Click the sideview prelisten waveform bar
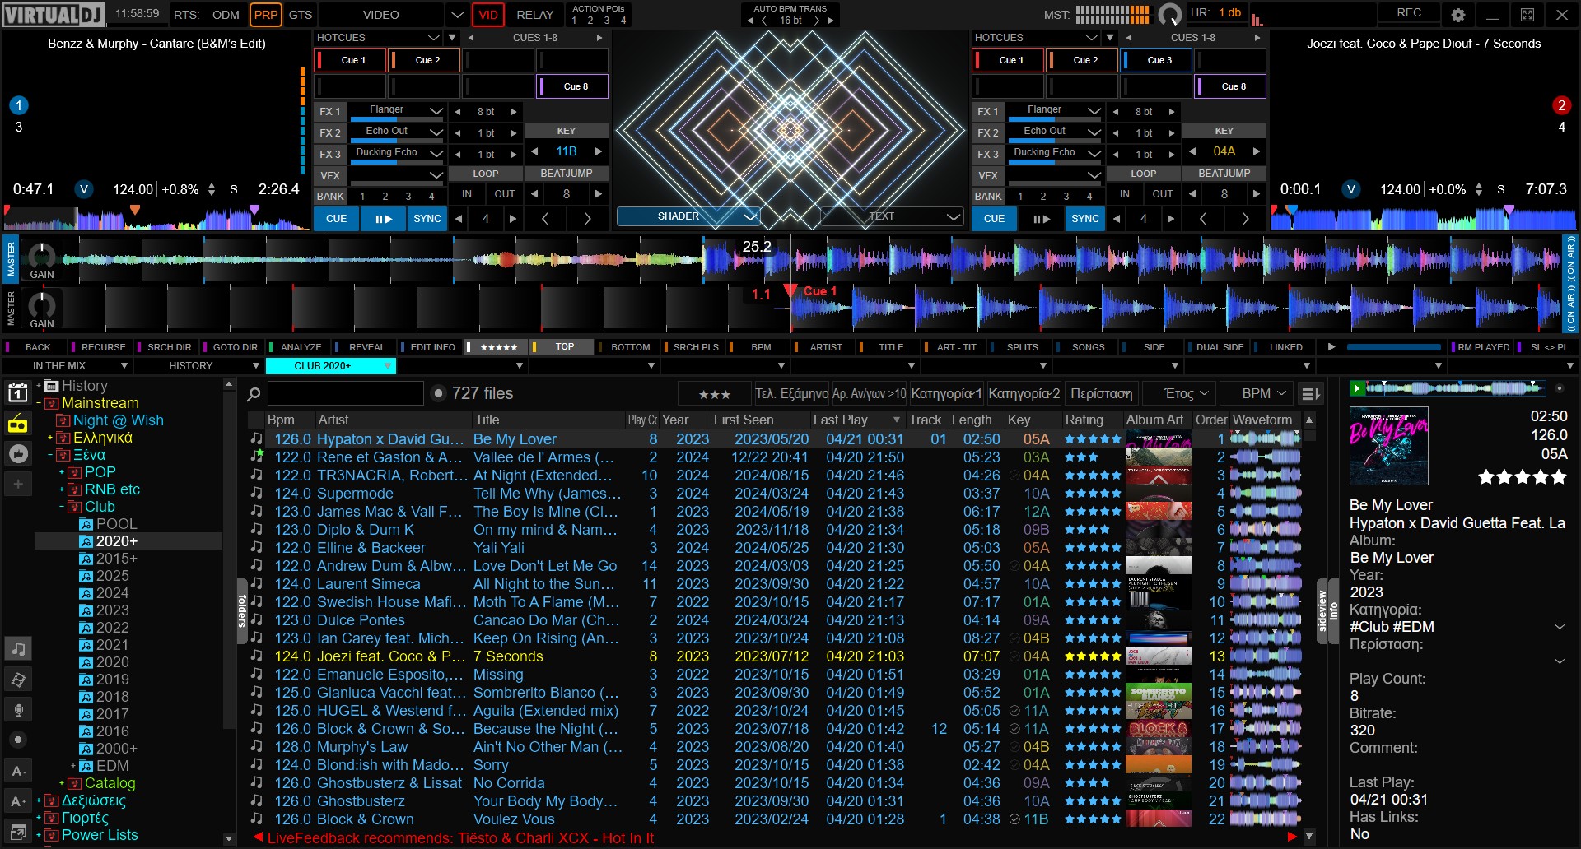Image resolution: width=1581 pixels, height=849 pixels. point(1457,387)
